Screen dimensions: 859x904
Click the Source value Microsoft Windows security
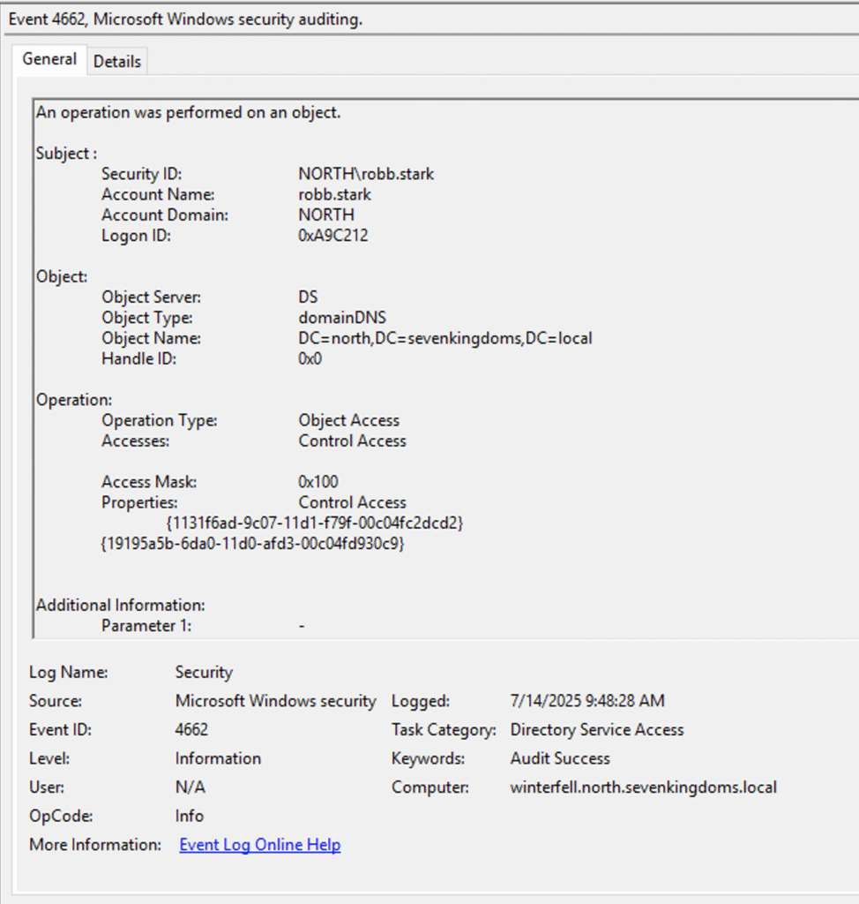click(x=275, y=701)
